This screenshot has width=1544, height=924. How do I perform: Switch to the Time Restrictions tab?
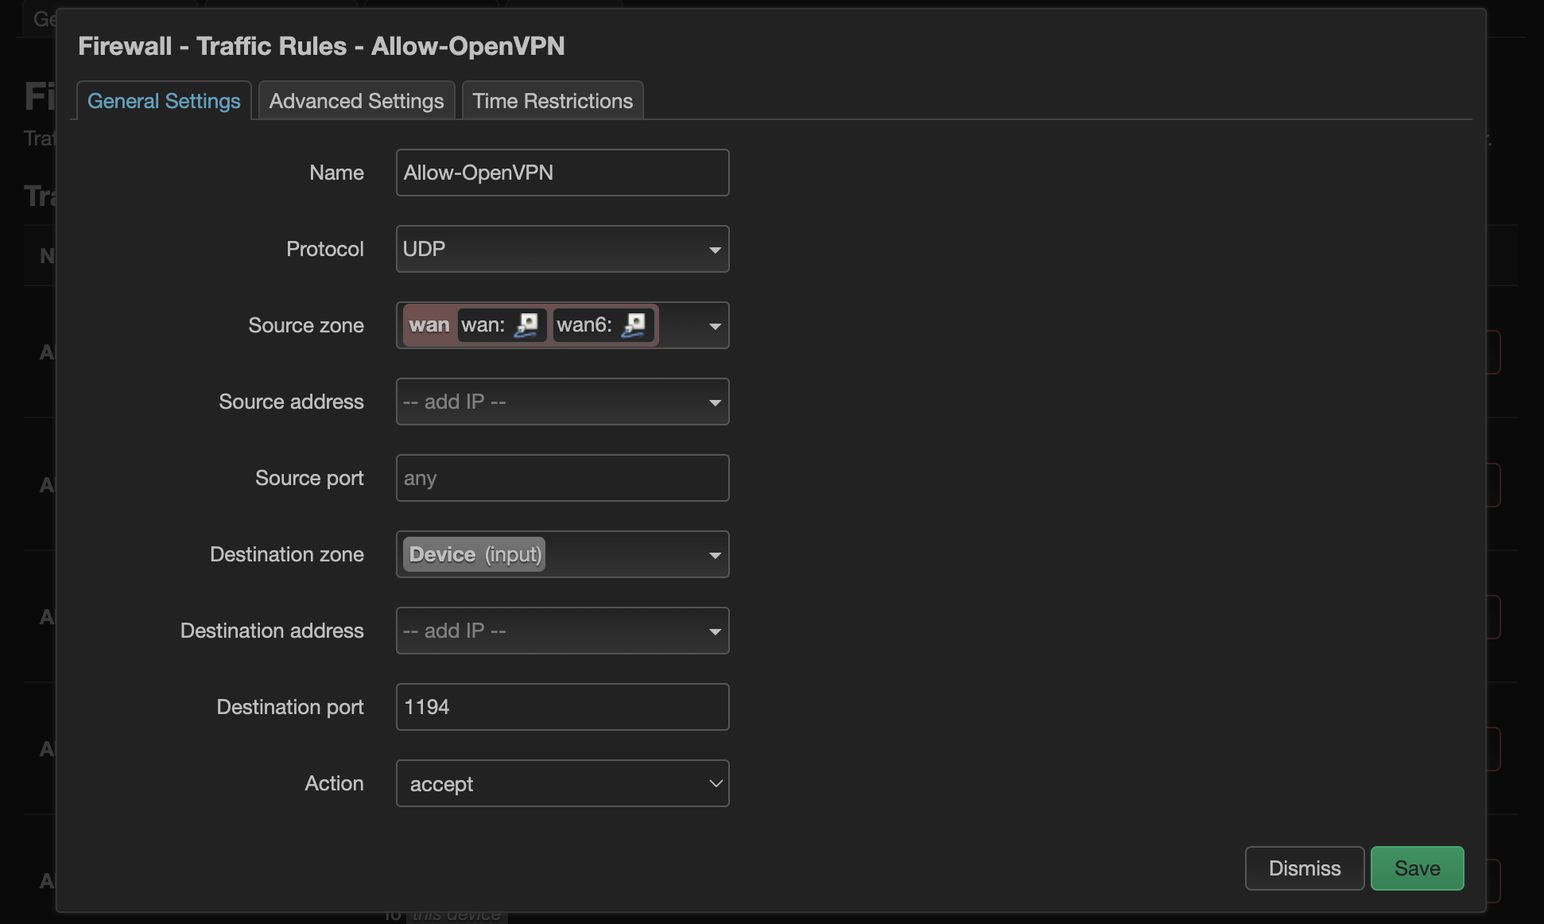pyautogui.click(x=553, y=101)
